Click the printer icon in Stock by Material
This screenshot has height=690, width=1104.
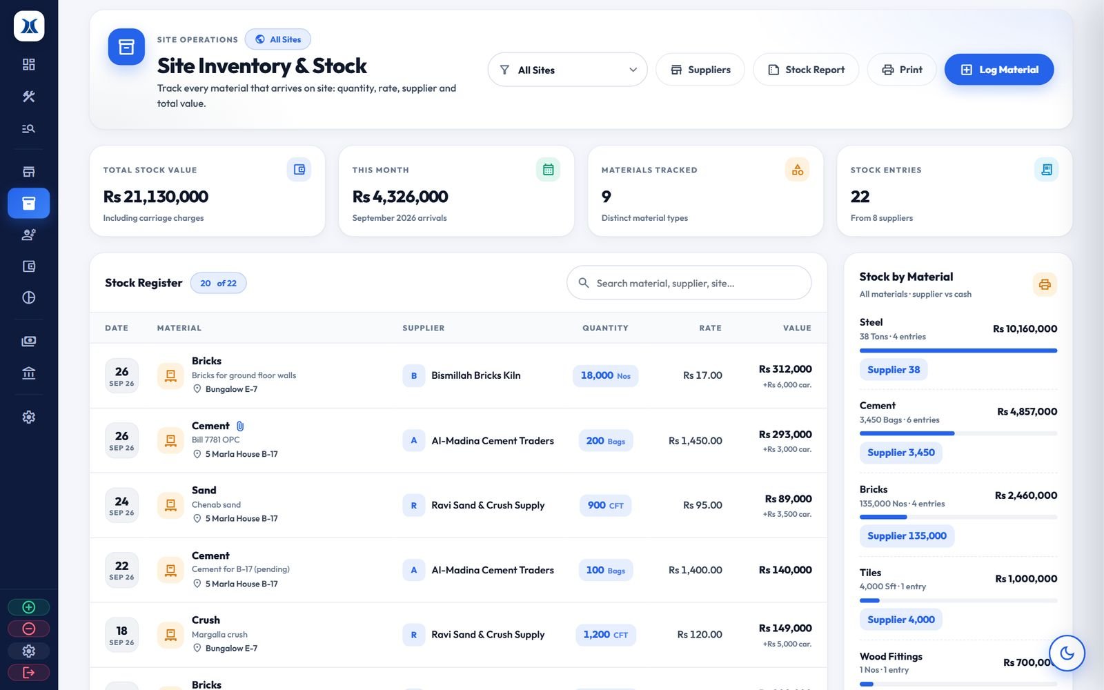tap(1045, 284)
